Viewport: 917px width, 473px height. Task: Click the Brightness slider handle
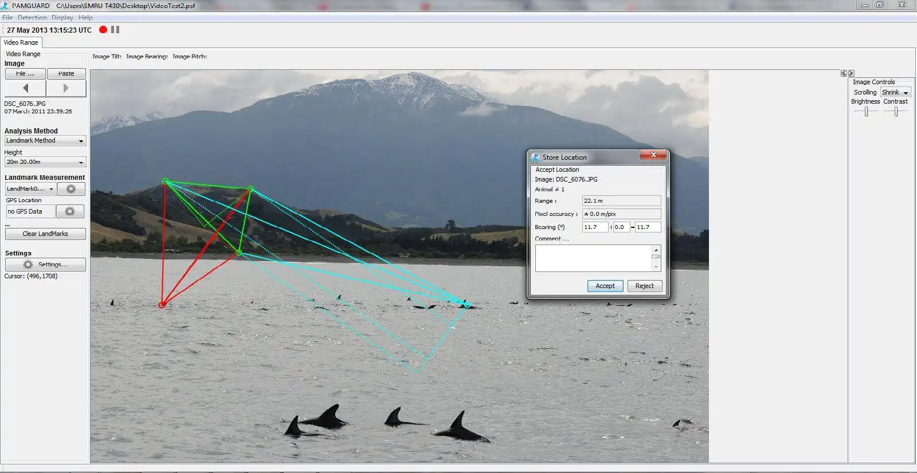tap(867, 112)
